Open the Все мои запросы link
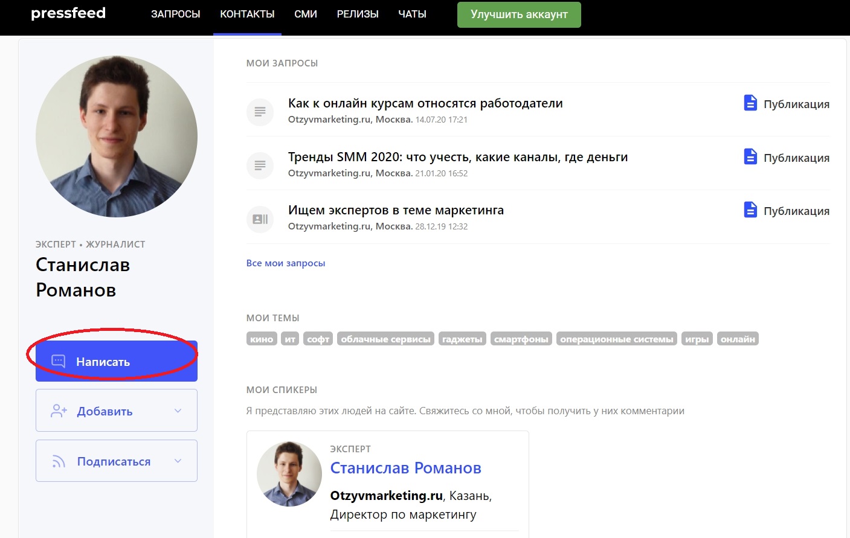This screenshot has height=538, width=850. click(x=286, y=263)
